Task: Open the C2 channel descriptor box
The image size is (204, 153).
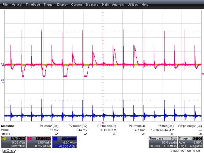Action: tap(39, 142)
